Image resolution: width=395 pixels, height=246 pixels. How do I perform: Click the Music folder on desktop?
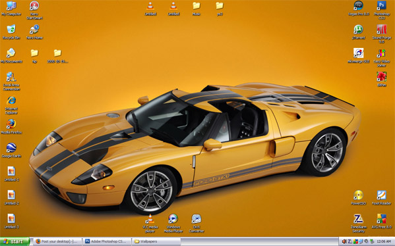pos(197,9)
